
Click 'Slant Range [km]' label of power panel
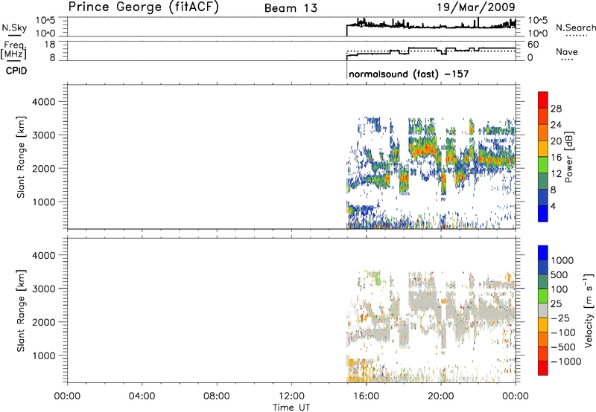(21, 157)
